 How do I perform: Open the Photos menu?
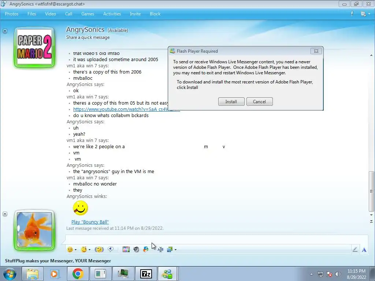point(11,14)
